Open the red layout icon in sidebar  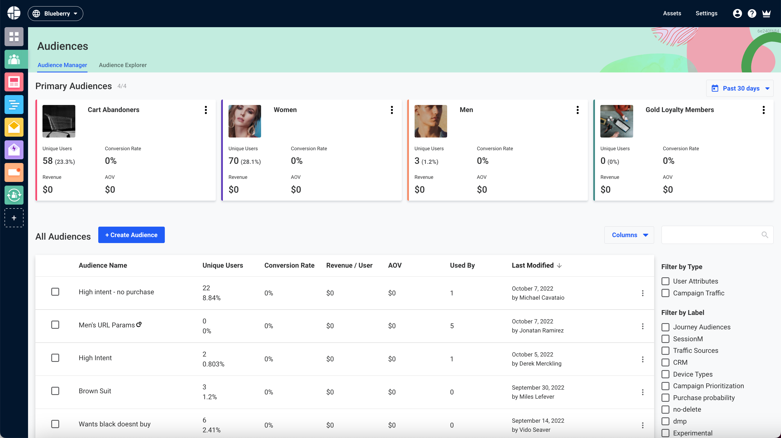tap(14, 82)
